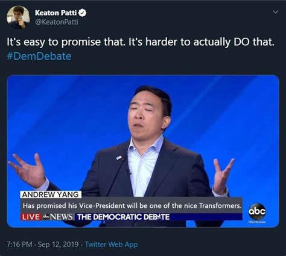This screenshot has height=256, width=286.
Task: Click small #DemDebate watermark under abc logo
Action: 257,222
